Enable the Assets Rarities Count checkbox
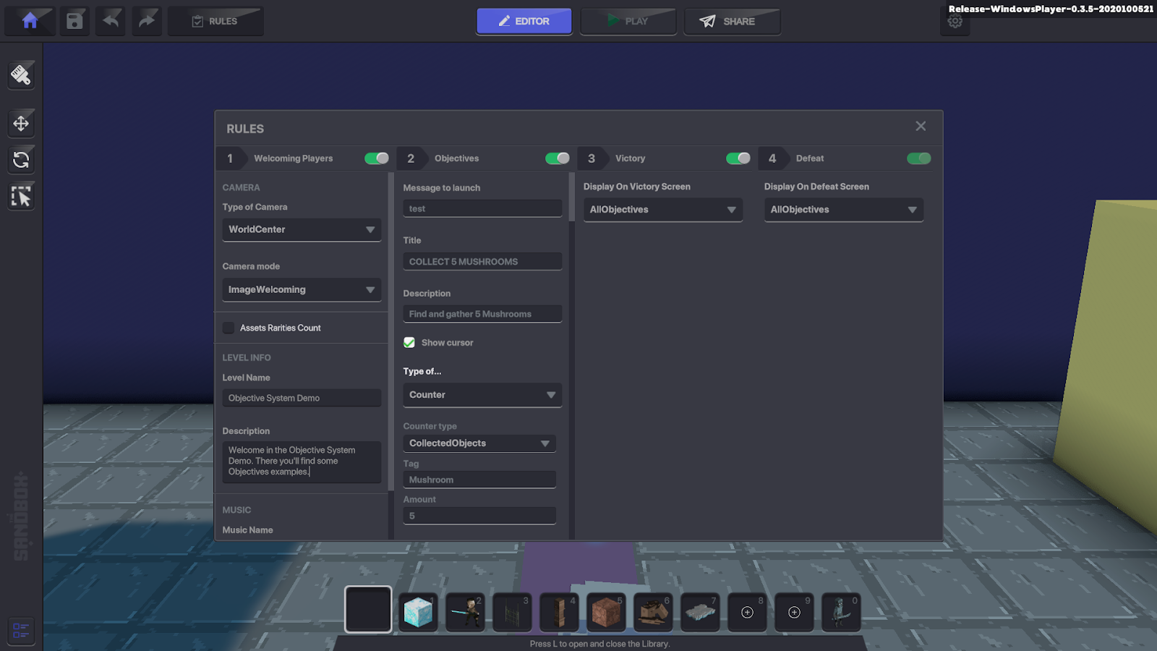1157x651 pixels. click(x=229, y=328)
